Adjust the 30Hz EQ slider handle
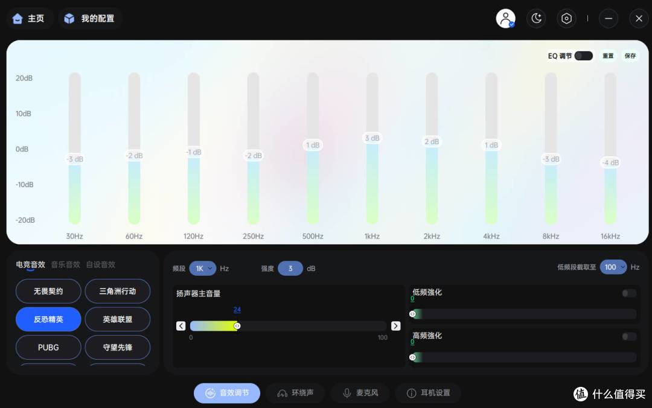 (x=75, y=159)
